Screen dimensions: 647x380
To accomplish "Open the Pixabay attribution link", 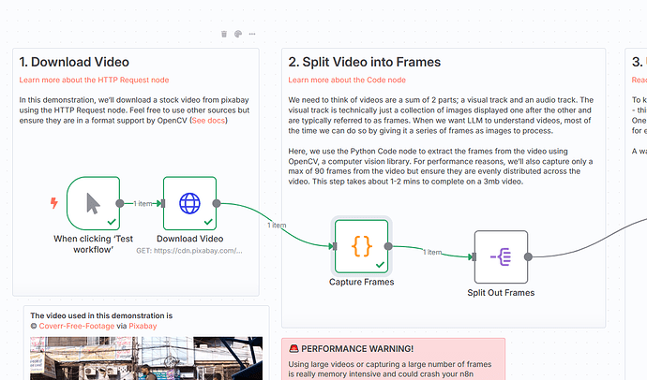I will [x=143, y=326].
